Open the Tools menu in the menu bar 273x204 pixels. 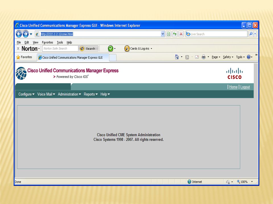(60, 42)
